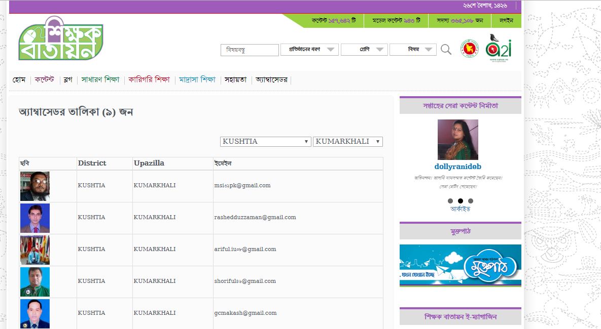Open the a2i logo link
Viewport: 601px width, 329px height.
tap(498, 48)
